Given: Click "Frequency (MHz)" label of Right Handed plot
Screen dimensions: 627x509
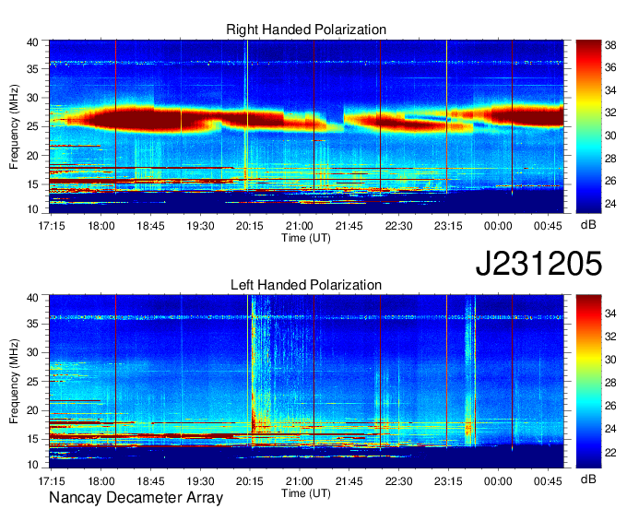Looking at the screenshot, I should [14, 126].
